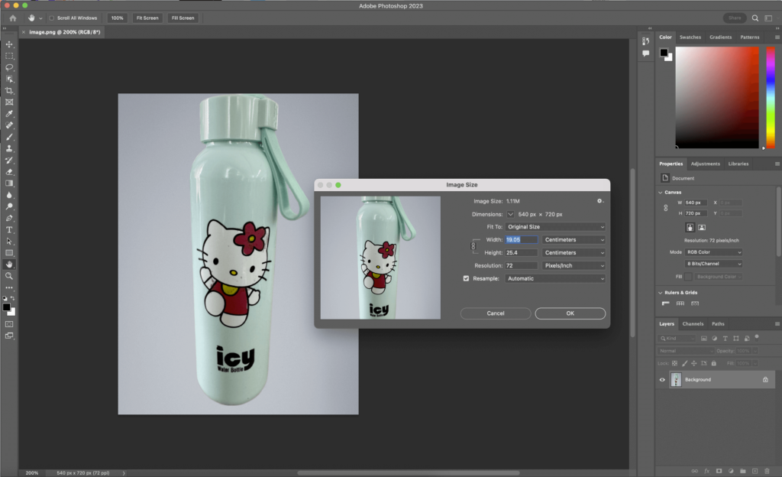Click the new group folder icon
The height and width of the screenshot is (477, 782).
tap(742, 471)
